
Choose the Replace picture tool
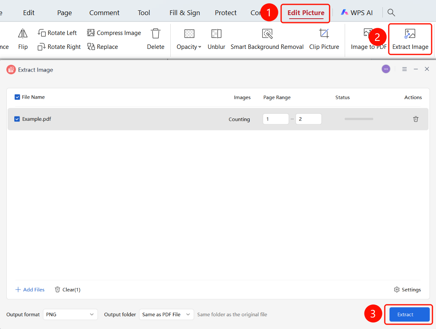tap(102, 47)
